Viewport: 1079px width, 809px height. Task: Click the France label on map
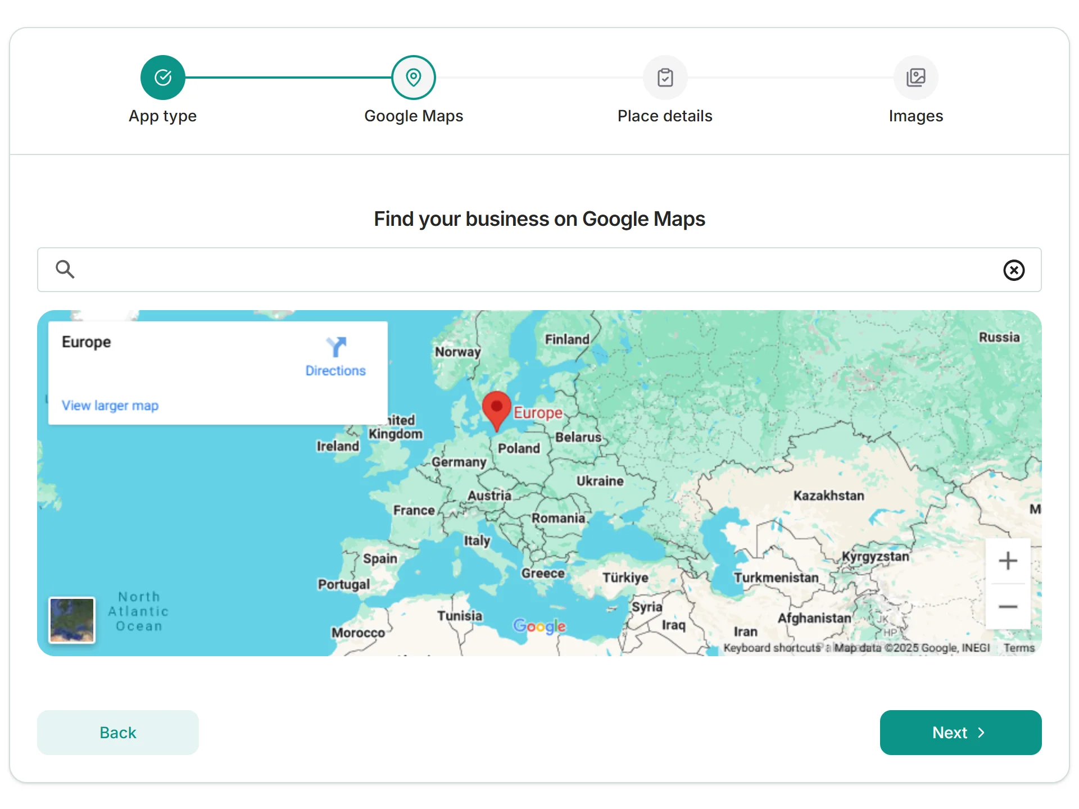(x=414, y=510)
